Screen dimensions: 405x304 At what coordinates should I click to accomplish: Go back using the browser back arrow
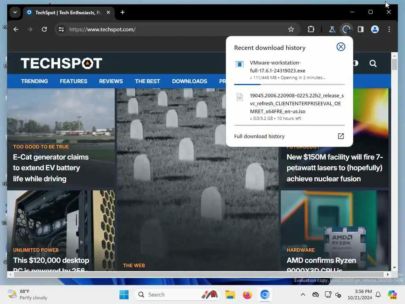pos(16,29)
